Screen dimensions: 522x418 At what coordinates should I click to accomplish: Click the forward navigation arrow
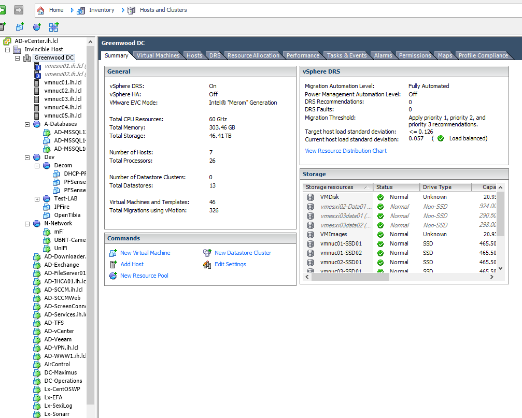[19, 9]
